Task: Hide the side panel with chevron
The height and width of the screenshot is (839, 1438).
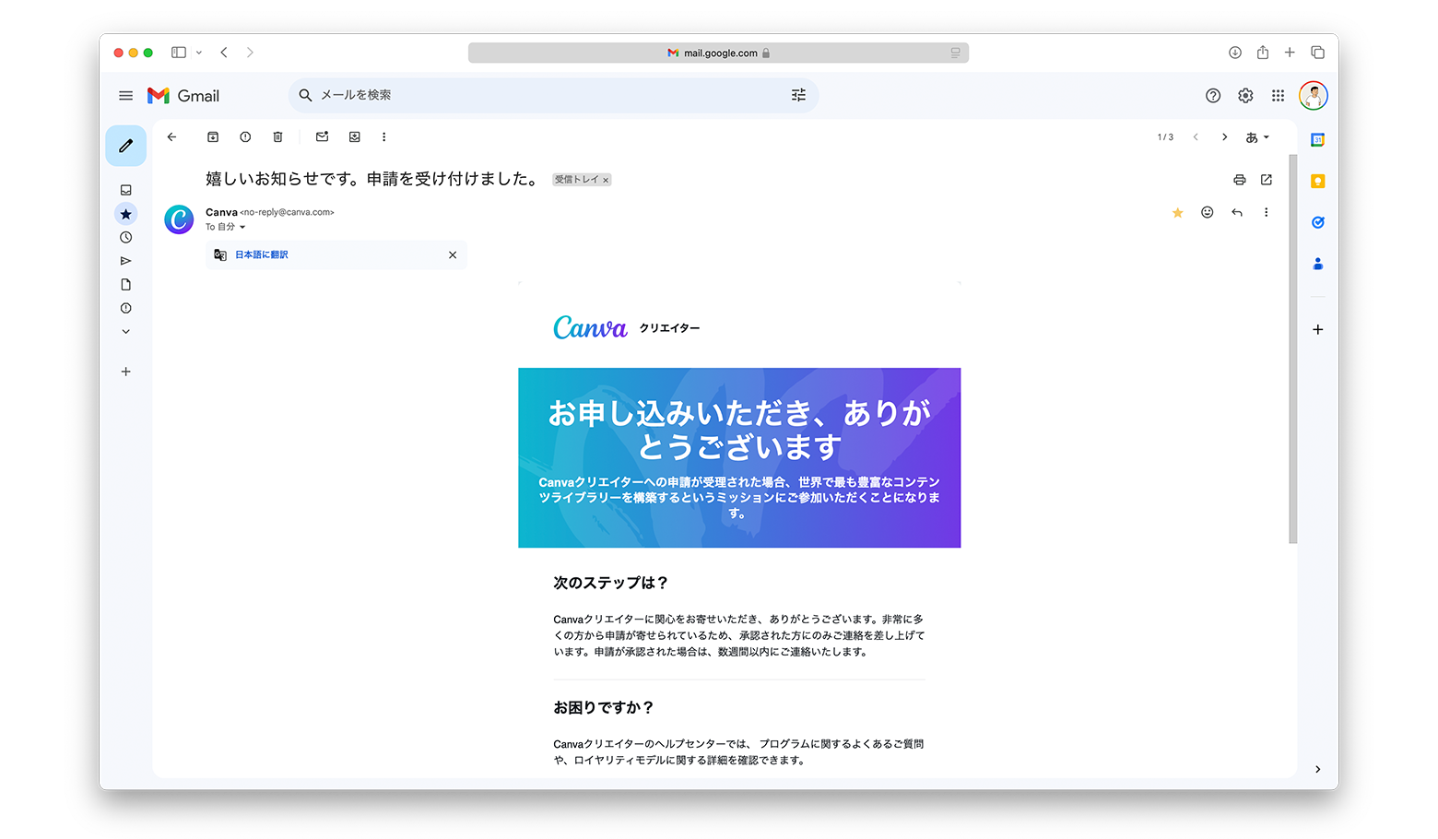Action: [x=1318, y=769]
